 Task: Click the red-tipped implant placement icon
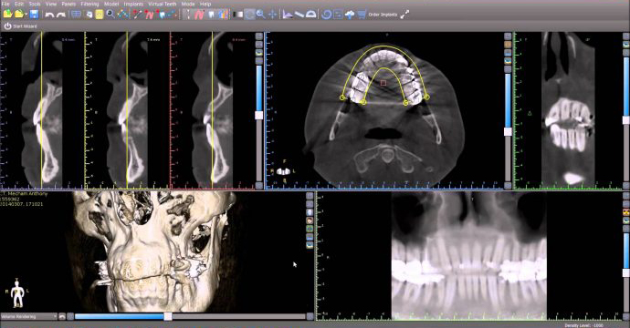[x=137, y=15]
